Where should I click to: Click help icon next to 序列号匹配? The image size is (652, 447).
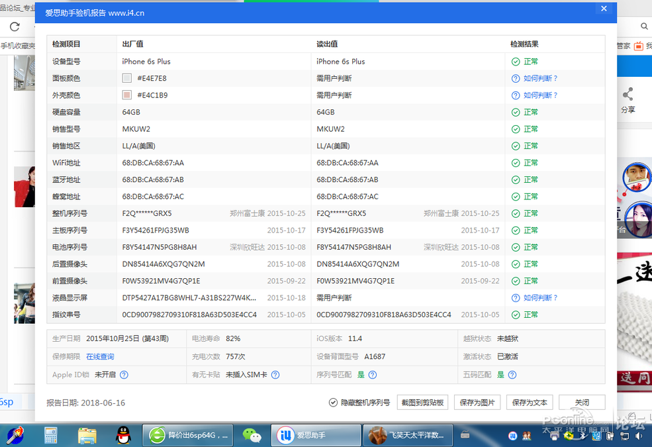click(373, 375)
